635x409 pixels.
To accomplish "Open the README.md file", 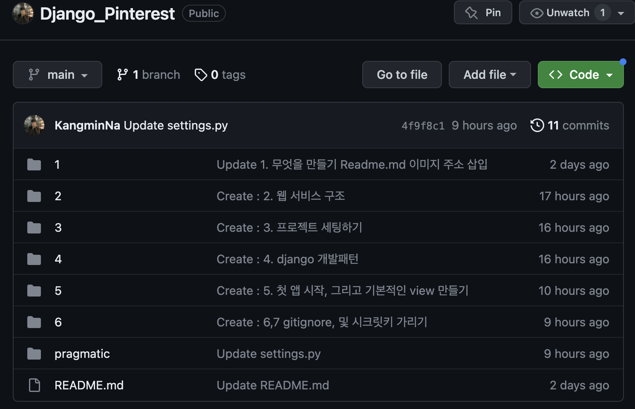I will [89, 385].
